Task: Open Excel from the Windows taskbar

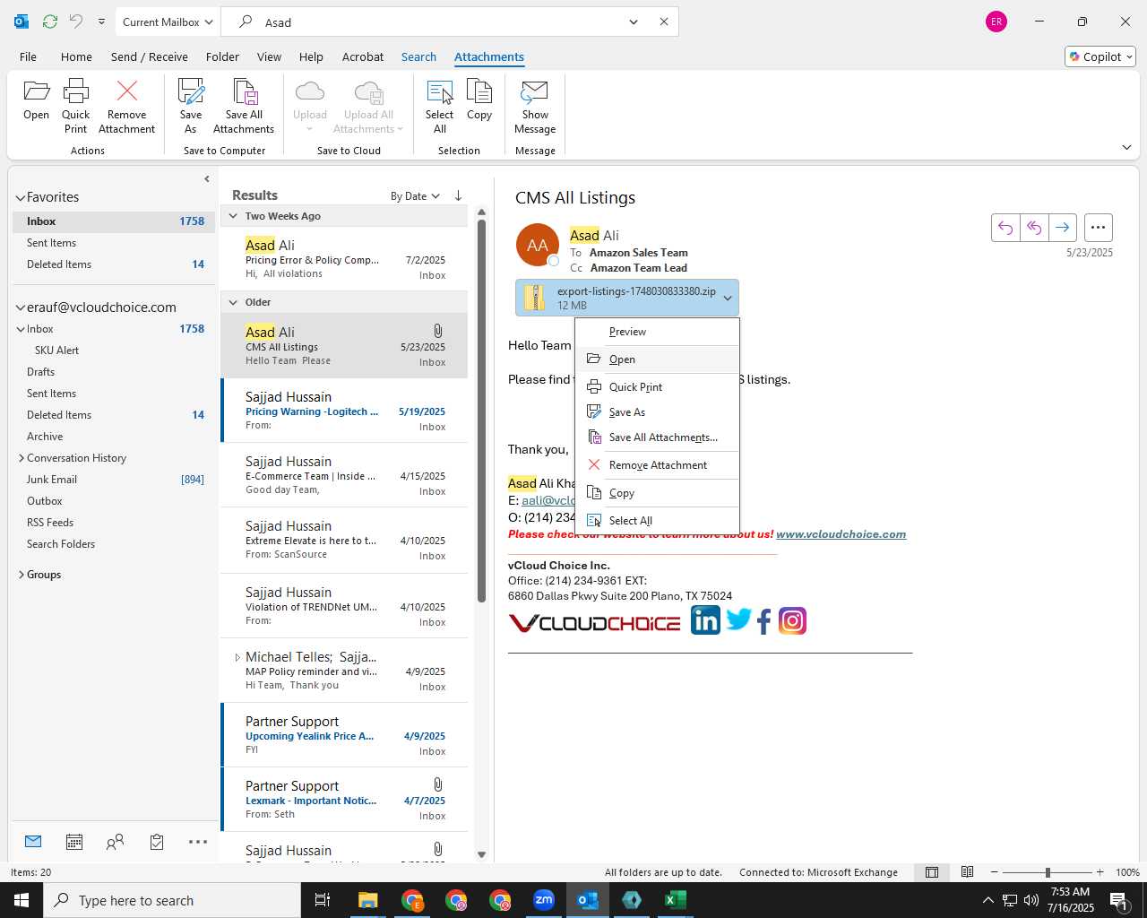Action: pyautogui.click(x=676, y=900)
